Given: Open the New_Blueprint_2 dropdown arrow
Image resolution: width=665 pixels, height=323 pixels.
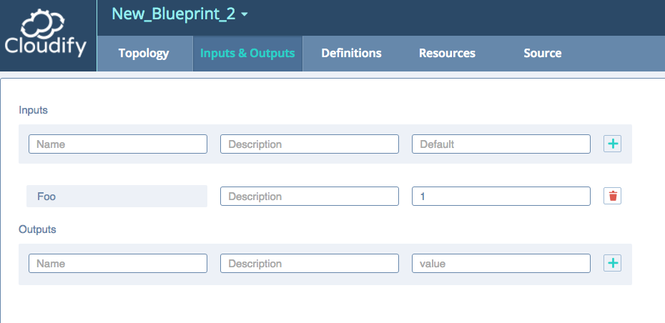Looking at the screenshot, I should pyautogui.click(x=245, y=14).
